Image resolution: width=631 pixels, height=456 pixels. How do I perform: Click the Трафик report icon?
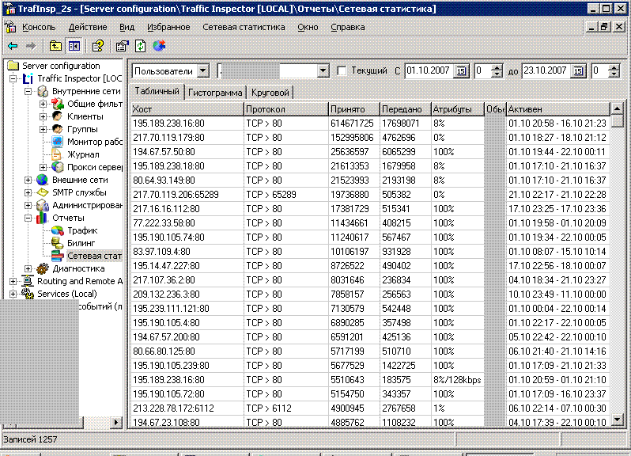(x=58, y=230)
